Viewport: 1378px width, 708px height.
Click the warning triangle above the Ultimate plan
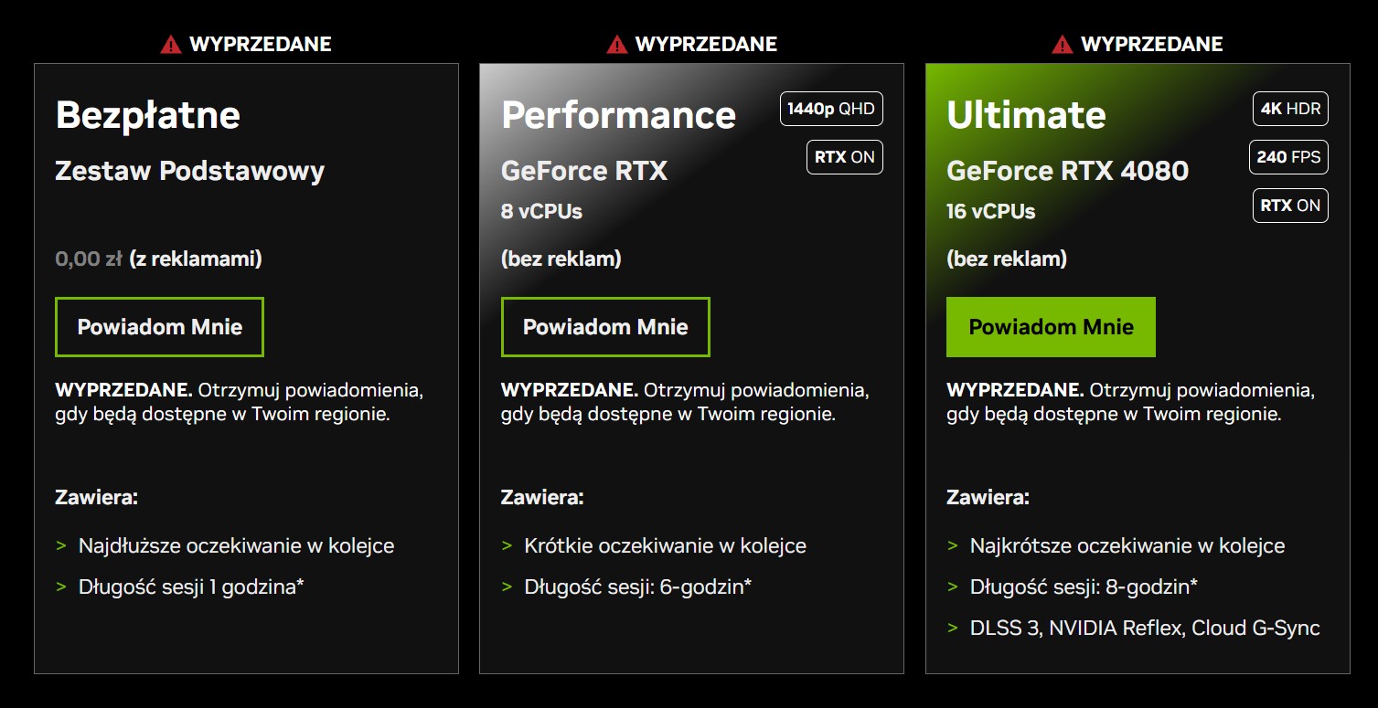1060,42
